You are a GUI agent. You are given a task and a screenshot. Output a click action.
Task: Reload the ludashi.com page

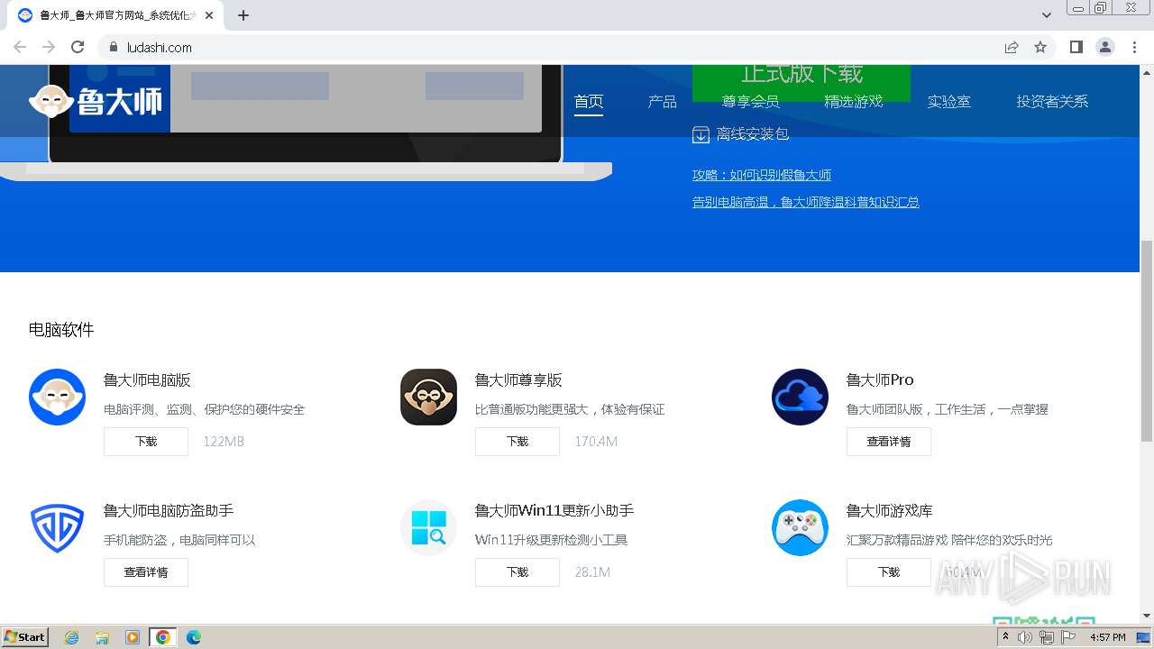pyautogui.click(x=78, y=47)
